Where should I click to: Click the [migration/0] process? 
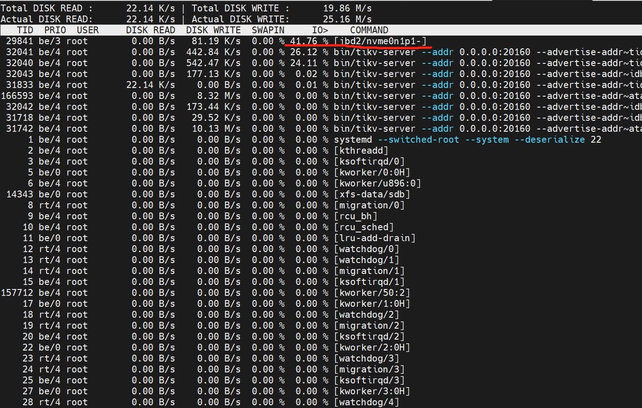point(369,205)
